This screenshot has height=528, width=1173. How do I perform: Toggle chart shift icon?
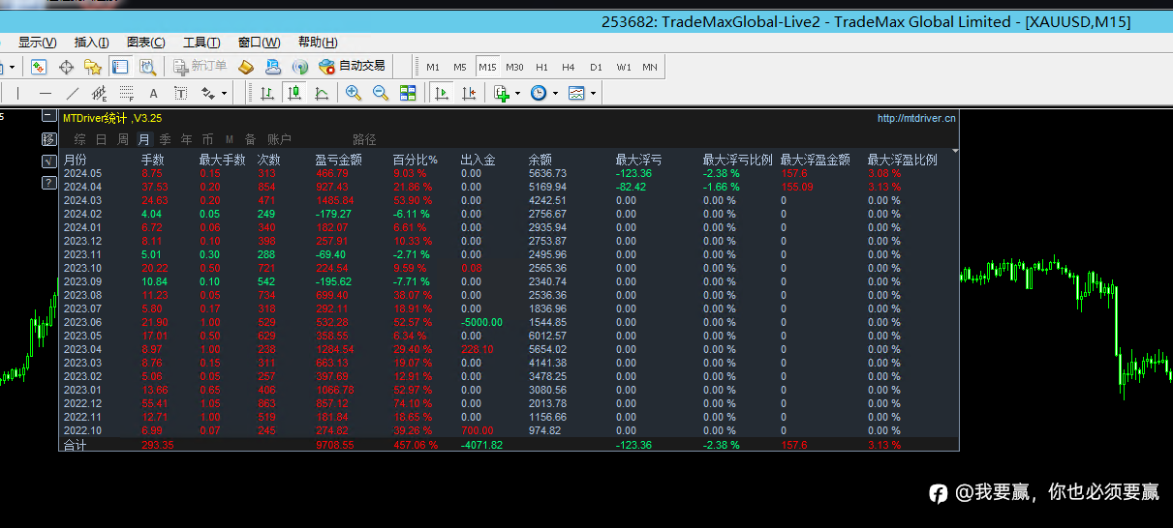(x=469, y=94)
